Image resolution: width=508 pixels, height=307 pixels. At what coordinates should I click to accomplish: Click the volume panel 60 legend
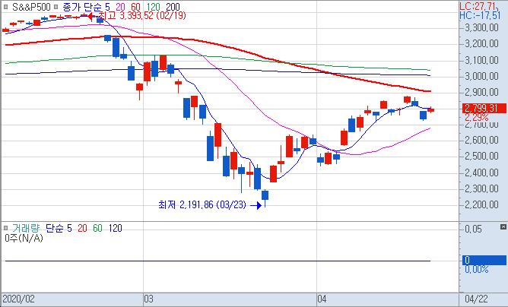tap(97, 228)
